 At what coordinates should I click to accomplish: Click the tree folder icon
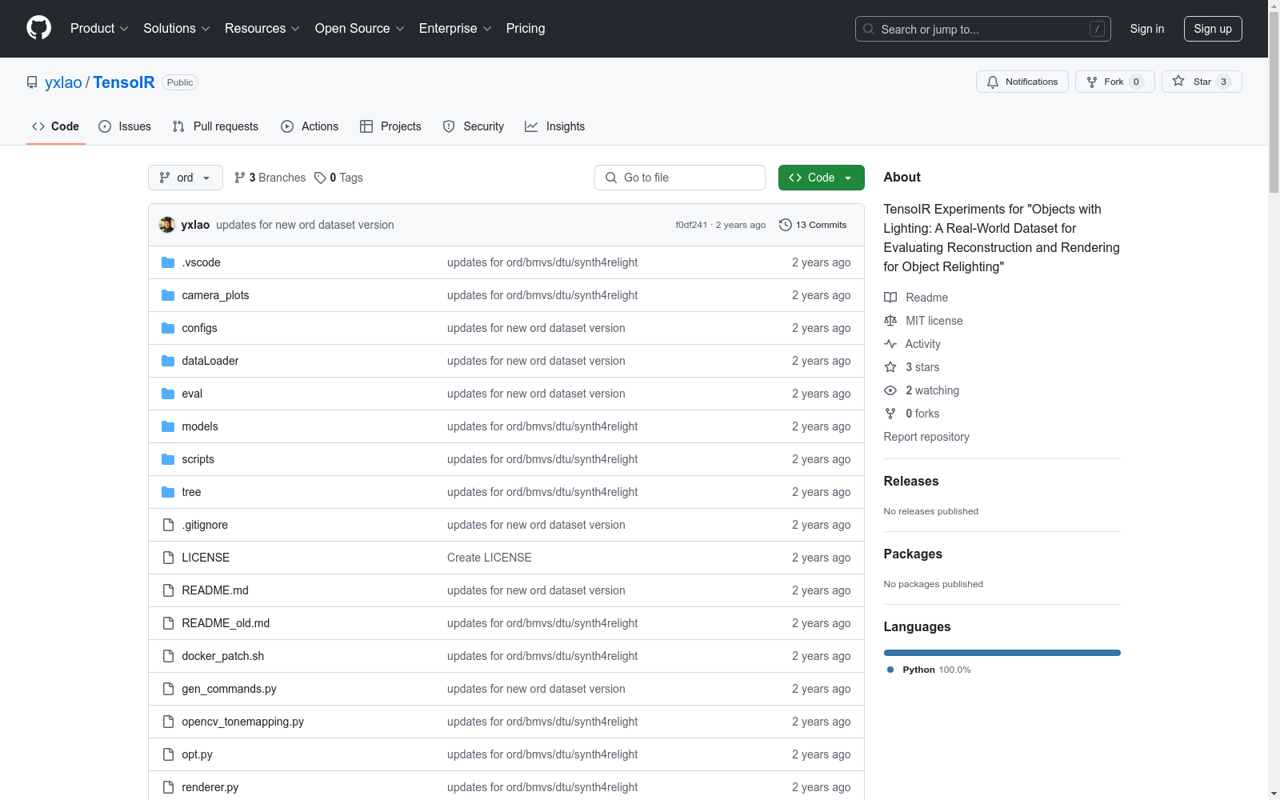point(168,492)
